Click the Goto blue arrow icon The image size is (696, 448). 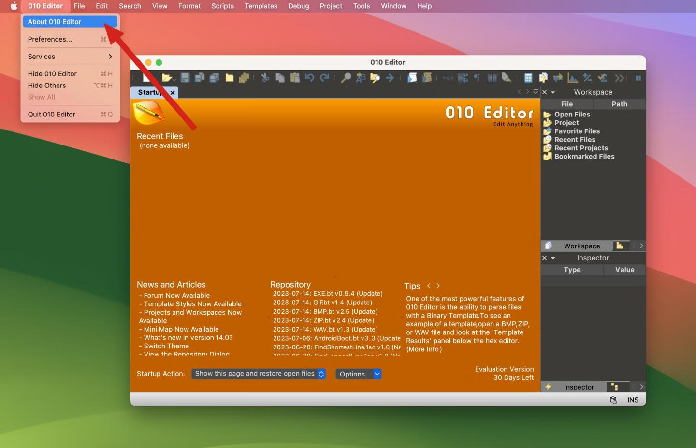point(390,78)
